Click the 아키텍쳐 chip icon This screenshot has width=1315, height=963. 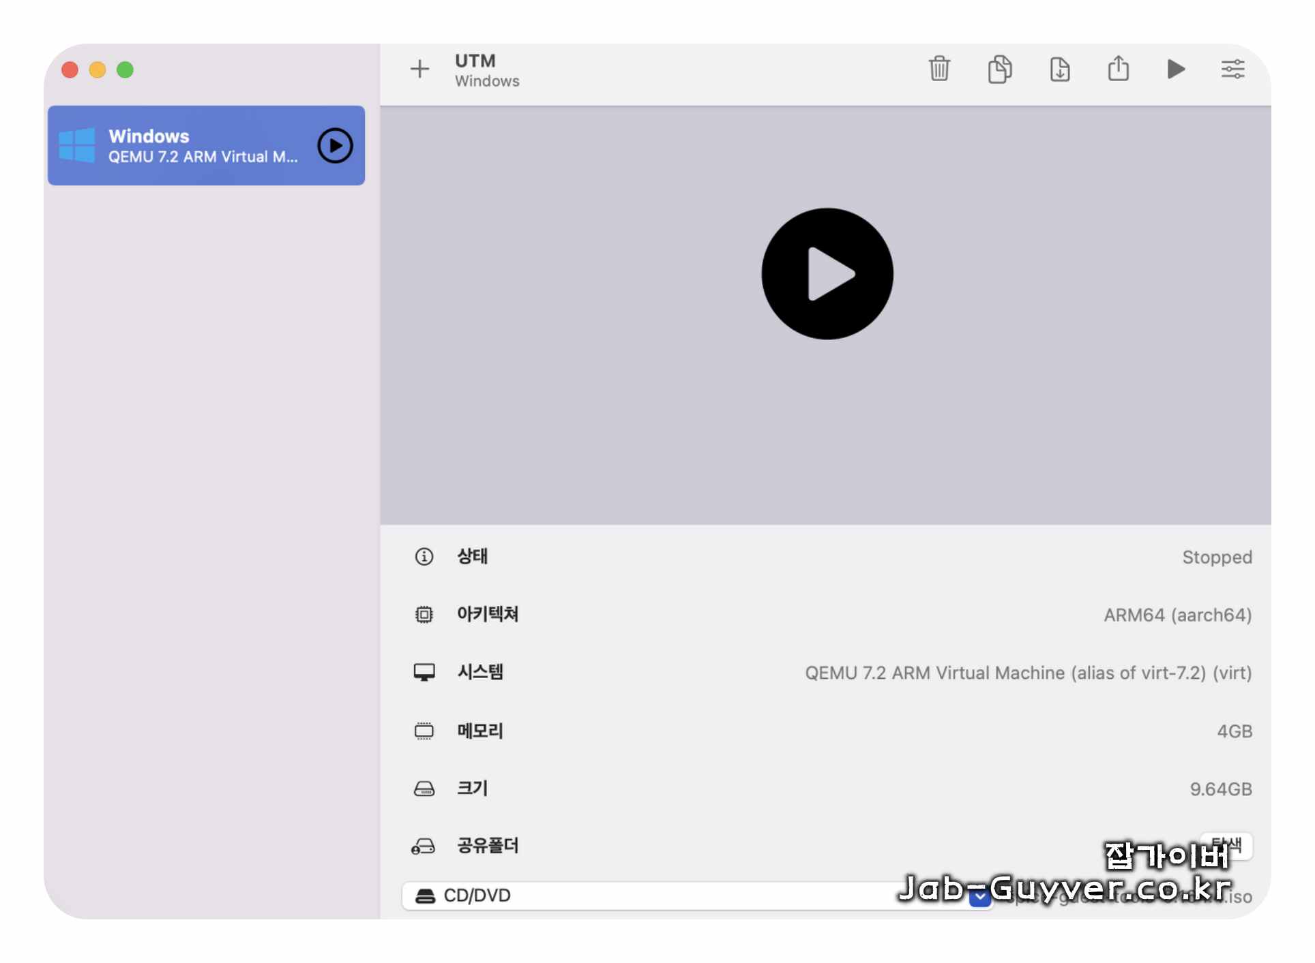[x=424, y=615]
